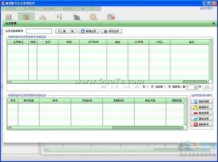Screen dimensions: 218x162
Task: Click account table vertical scrollbar up arrow
Action: point(185,100)
